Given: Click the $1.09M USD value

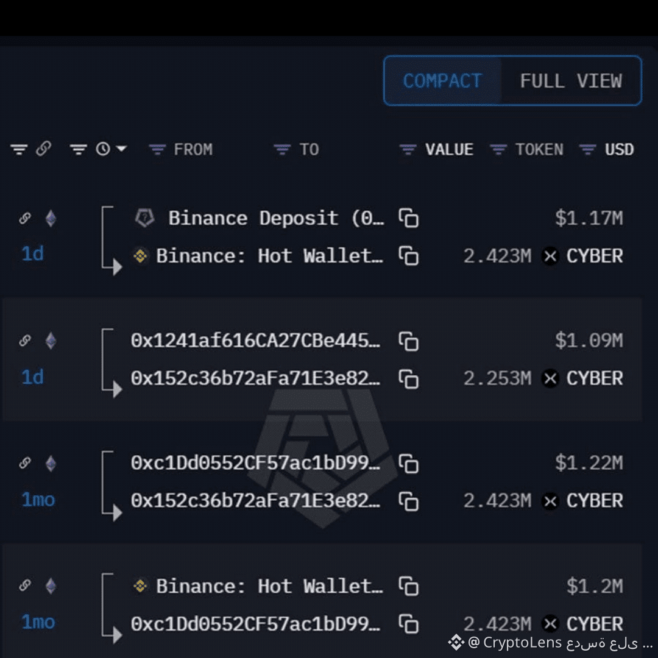Looking at the screenshot, I should [589, 341].
